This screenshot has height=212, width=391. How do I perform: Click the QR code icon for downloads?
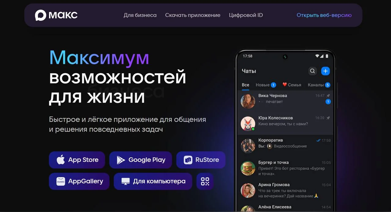pyautogui.click(x=205, y=181)
